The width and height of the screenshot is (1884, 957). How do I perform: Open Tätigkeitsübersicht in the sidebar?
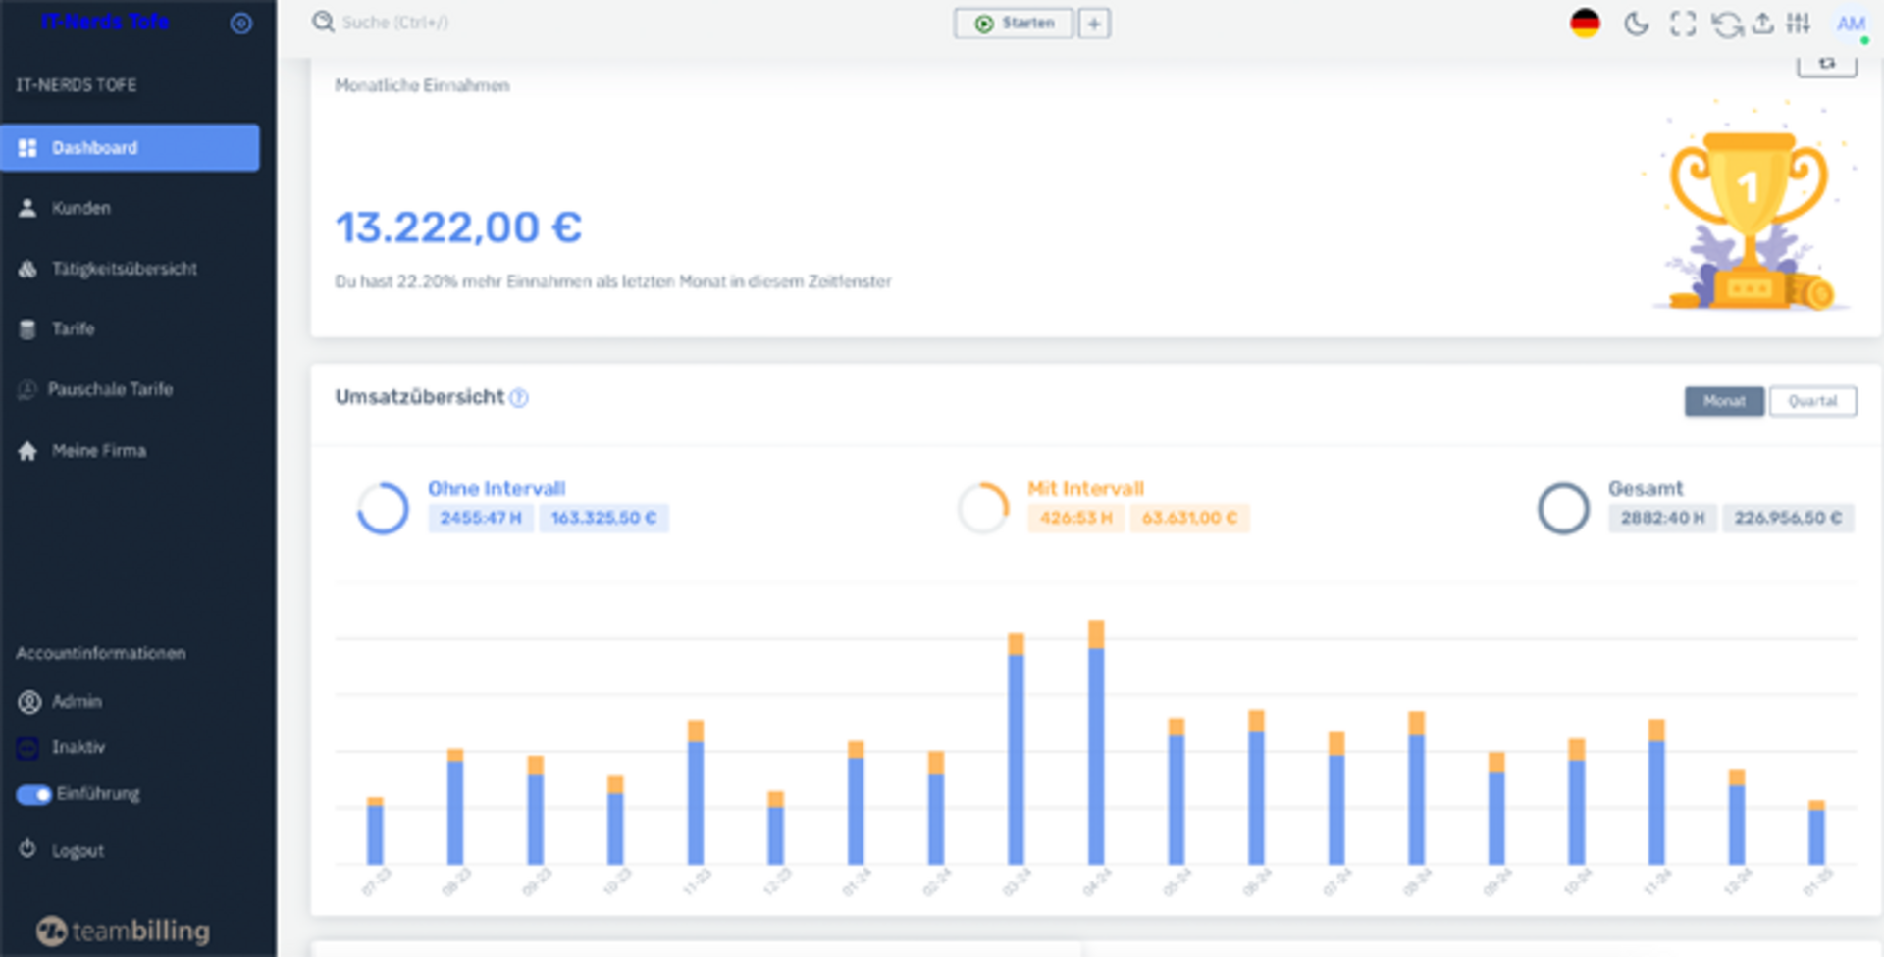(124, 269)
